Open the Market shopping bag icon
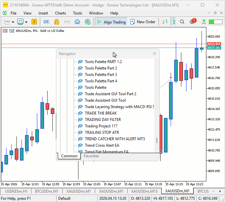Screen dimensions: 225x202 [x=57, y=22]
